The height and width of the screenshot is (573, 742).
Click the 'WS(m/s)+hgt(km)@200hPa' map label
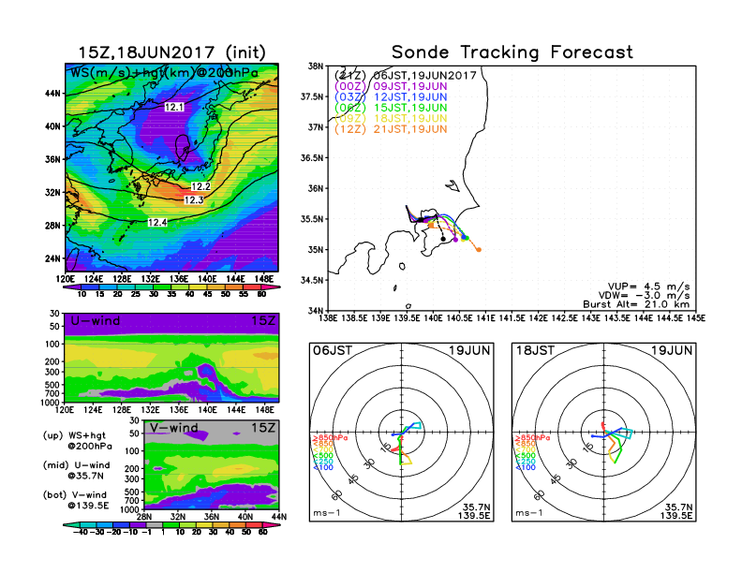(x=164, y=73)
